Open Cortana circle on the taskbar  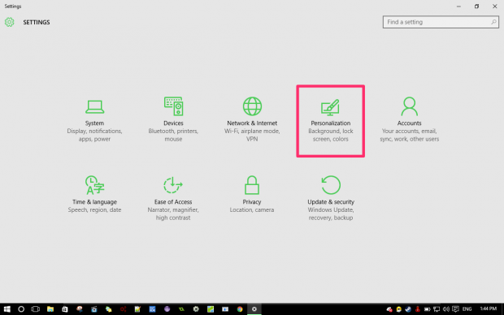coord(21,309)
